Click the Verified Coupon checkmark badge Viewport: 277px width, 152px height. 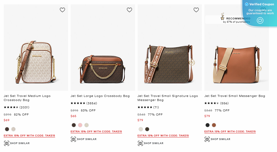(246, 4)
